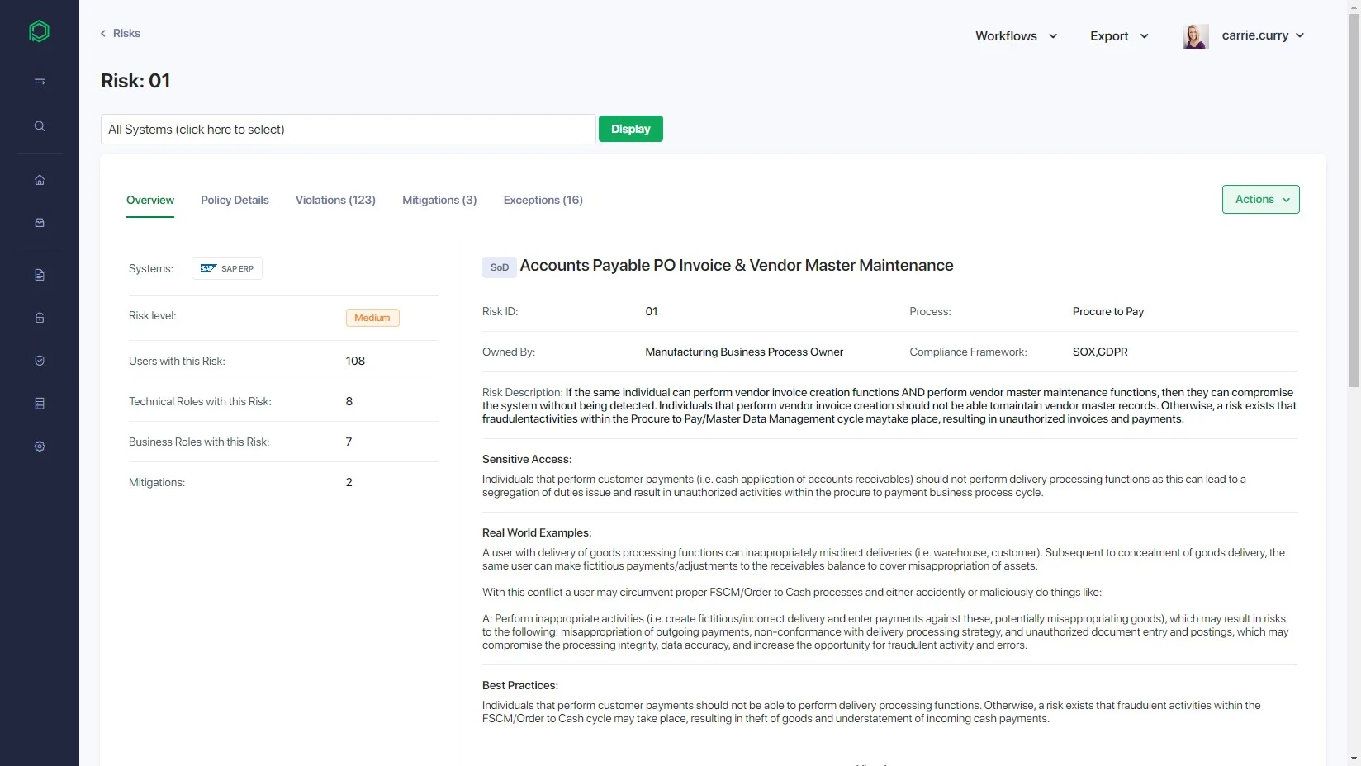Click the Risk ID value 01
1361x766 pixels.
[652, 312]
